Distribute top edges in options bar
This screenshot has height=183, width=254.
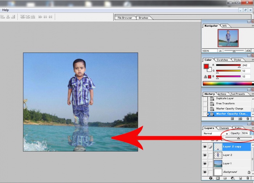22,17
